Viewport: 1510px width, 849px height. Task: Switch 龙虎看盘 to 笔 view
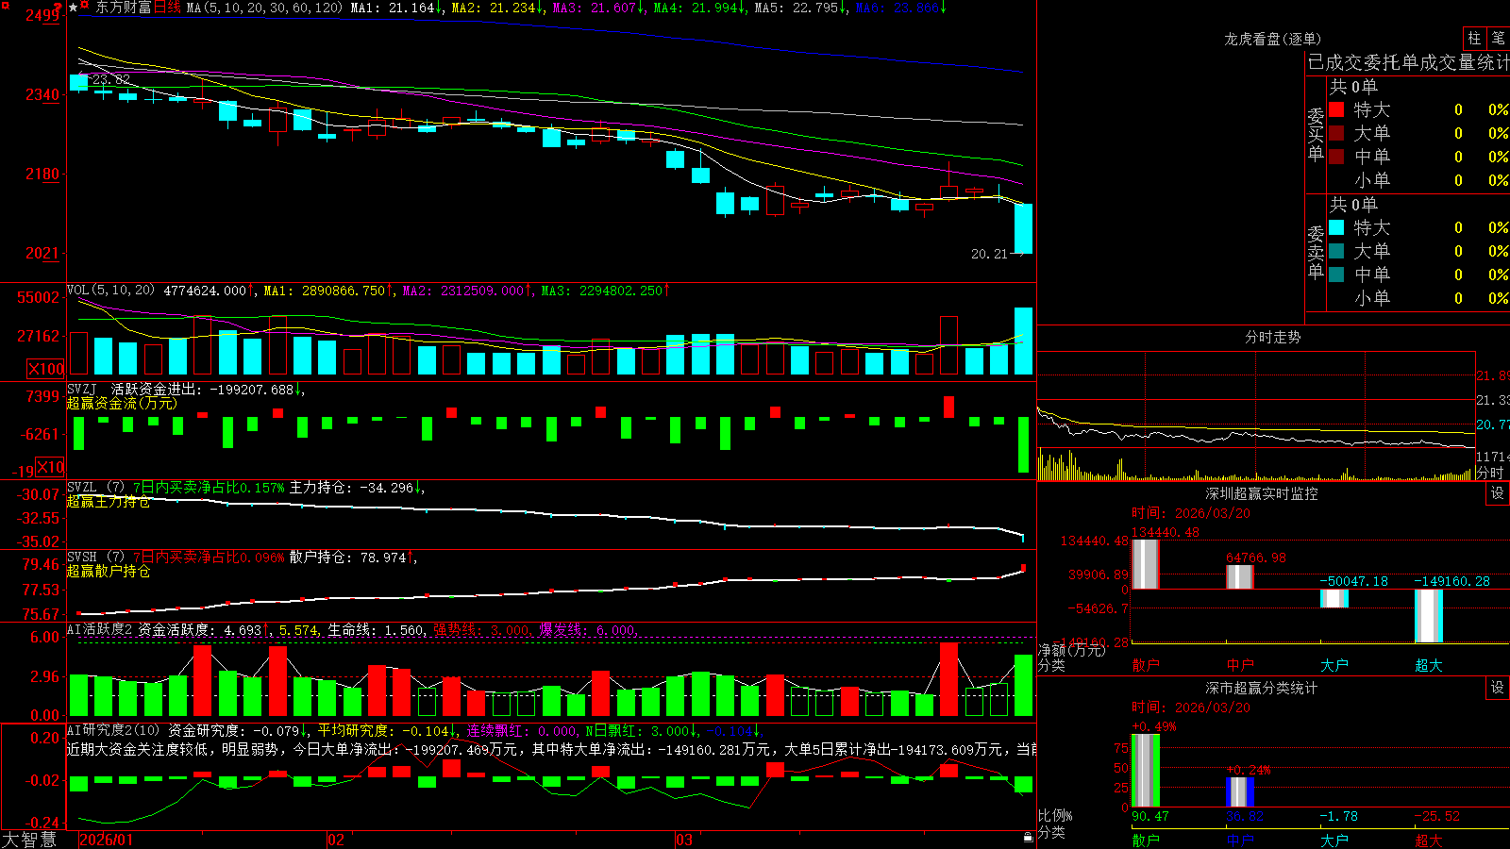coord(1498,38)
